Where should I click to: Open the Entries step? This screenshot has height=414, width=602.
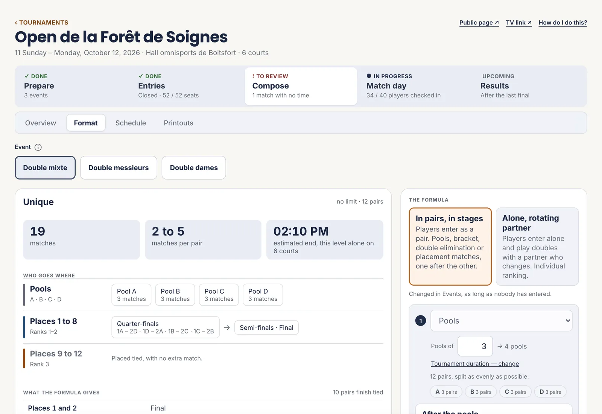187,86
